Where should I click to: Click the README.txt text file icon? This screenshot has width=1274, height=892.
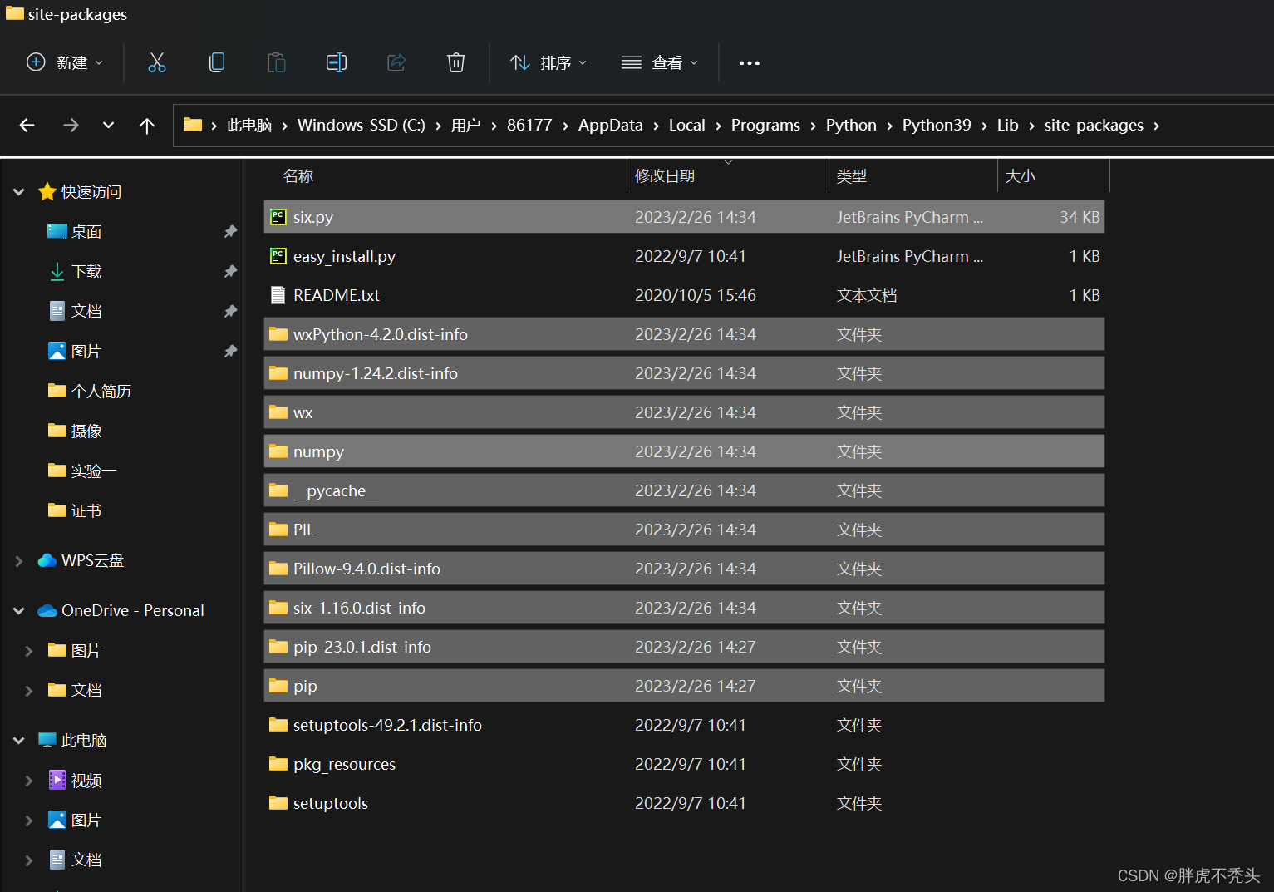[x=278, y=295]
